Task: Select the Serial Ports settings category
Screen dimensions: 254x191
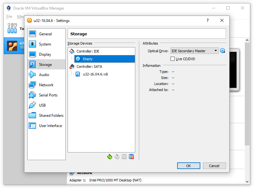Action: point(48,95)
